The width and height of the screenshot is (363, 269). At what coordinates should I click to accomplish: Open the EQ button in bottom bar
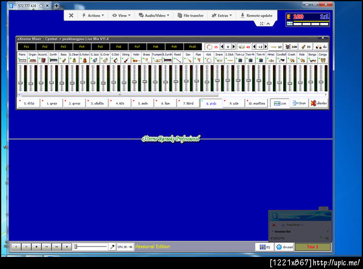pyautogui.click(x=264, y=247)
